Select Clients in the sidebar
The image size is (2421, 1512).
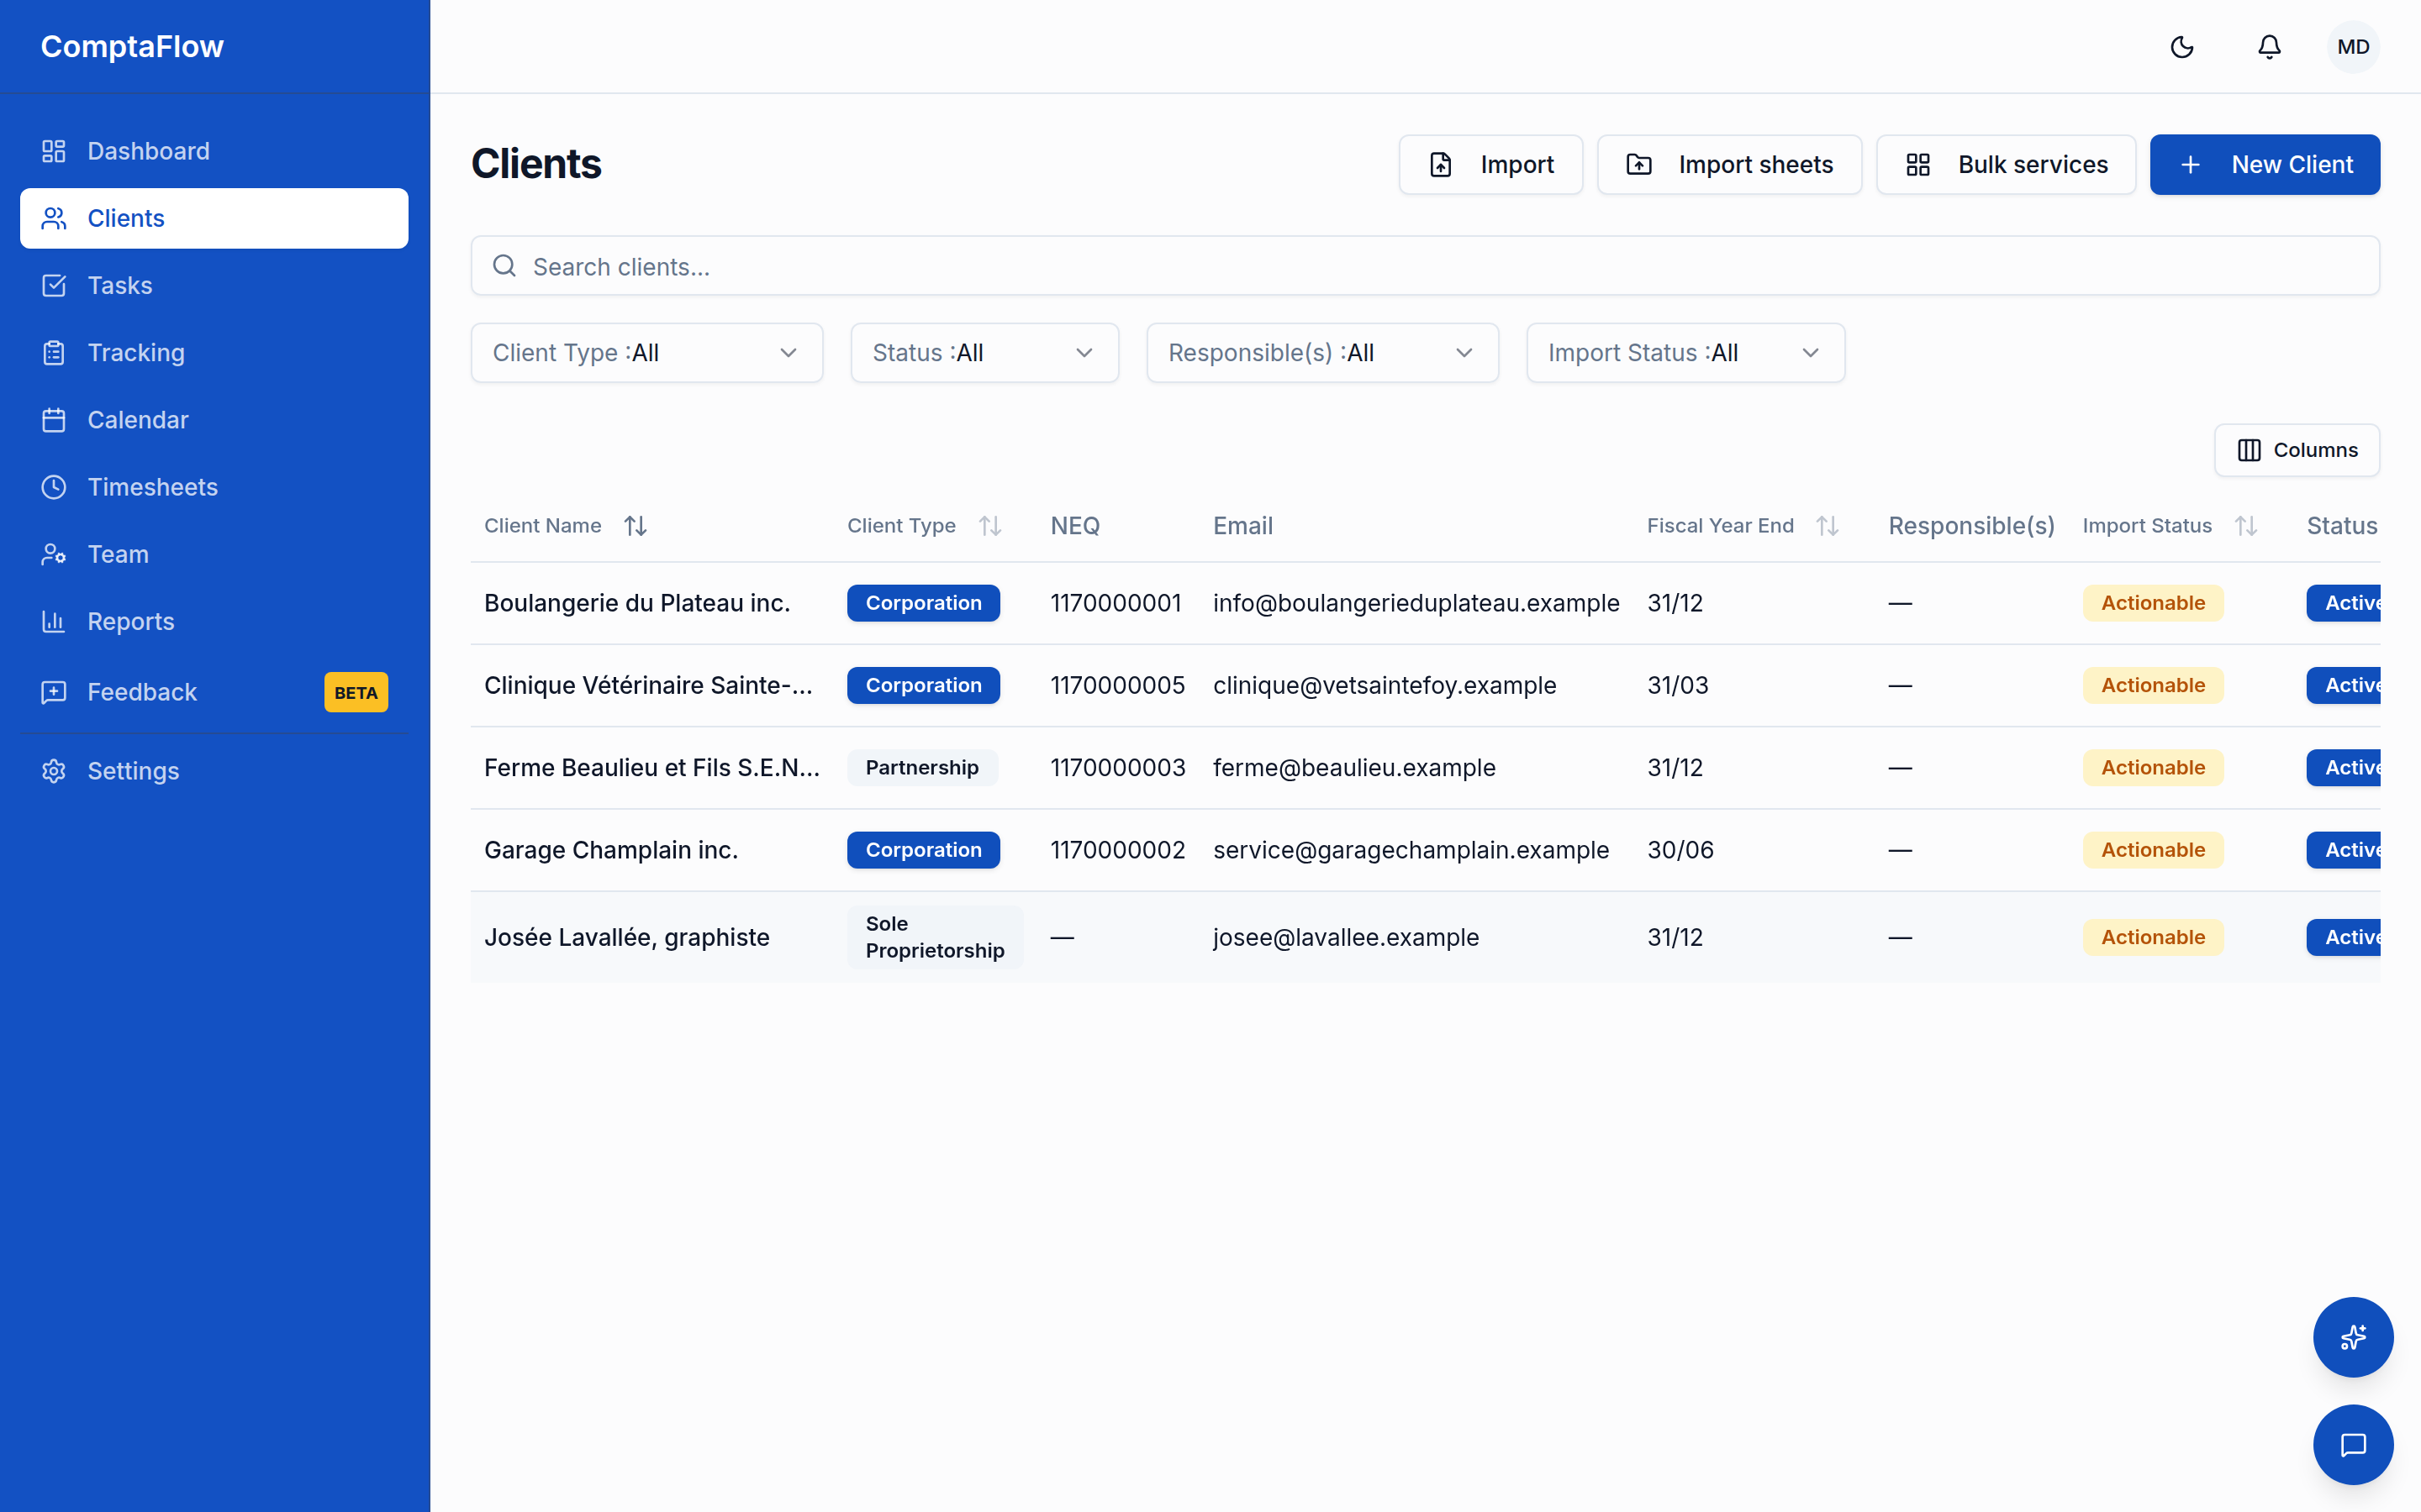point(214,218)
